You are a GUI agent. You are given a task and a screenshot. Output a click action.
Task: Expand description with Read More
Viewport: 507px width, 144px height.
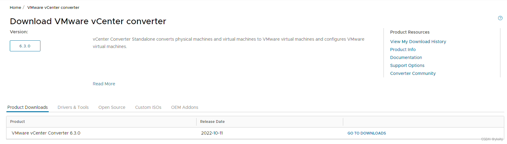pyautogui.click(x=104, y=84)
